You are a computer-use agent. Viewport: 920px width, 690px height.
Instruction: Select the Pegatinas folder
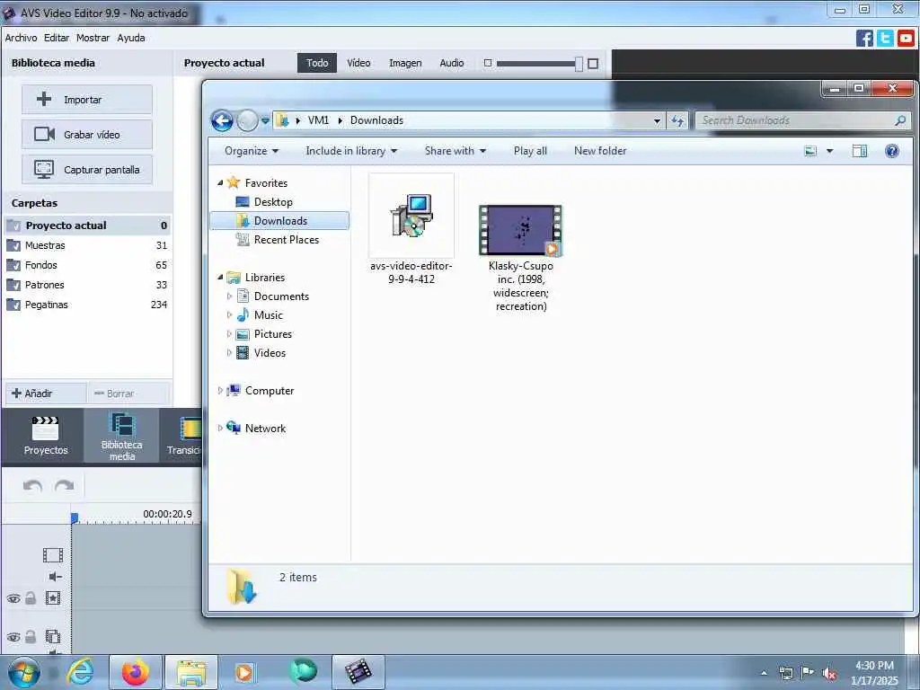pos(87,305)
